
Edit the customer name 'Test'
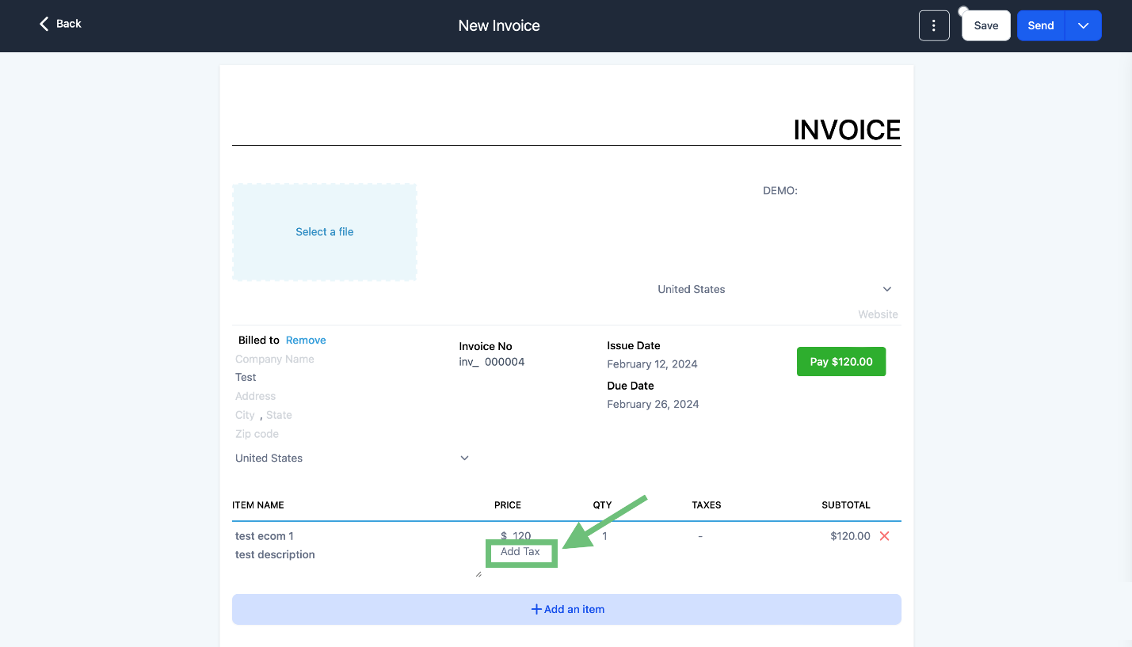(x=246, y=377)
